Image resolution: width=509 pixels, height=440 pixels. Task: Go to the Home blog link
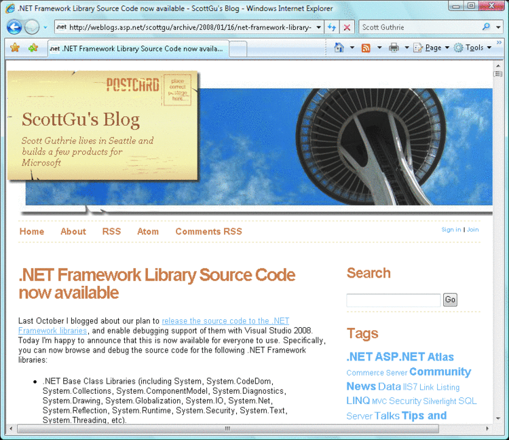[32, 232]
